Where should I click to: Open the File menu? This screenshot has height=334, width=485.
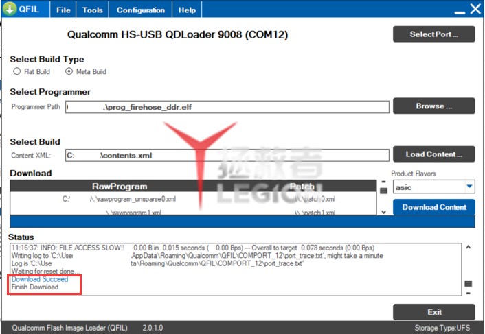(63, 10)
